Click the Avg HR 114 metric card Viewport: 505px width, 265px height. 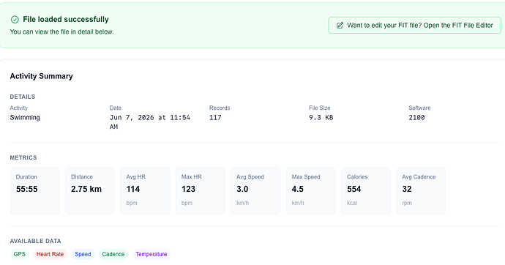(x=145, y=190)
